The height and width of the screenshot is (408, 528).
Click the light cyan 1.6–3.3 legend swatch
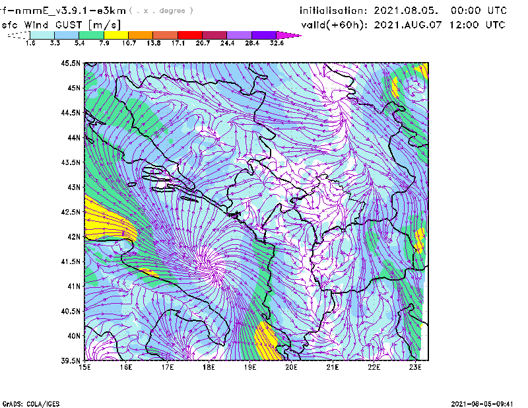[x=42, y=35]
